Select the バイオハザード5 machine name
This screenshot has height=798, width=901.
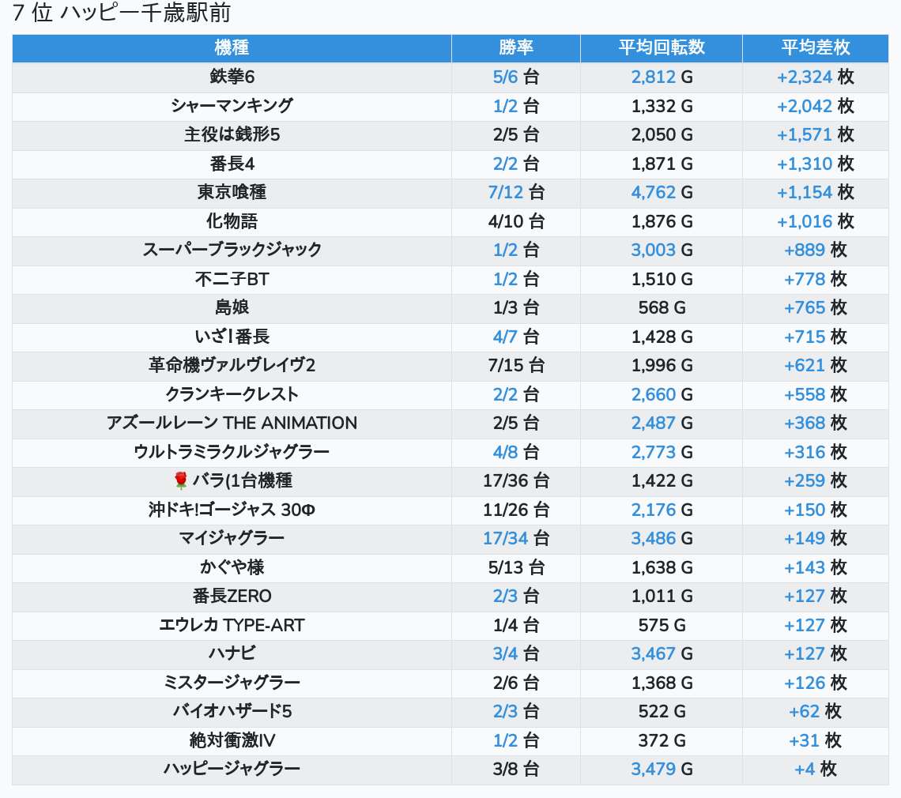[x=232, y=711]
